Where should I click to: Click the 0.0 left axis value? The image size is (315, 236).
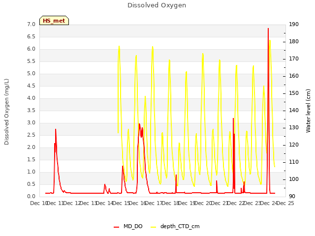coord(31,197)
